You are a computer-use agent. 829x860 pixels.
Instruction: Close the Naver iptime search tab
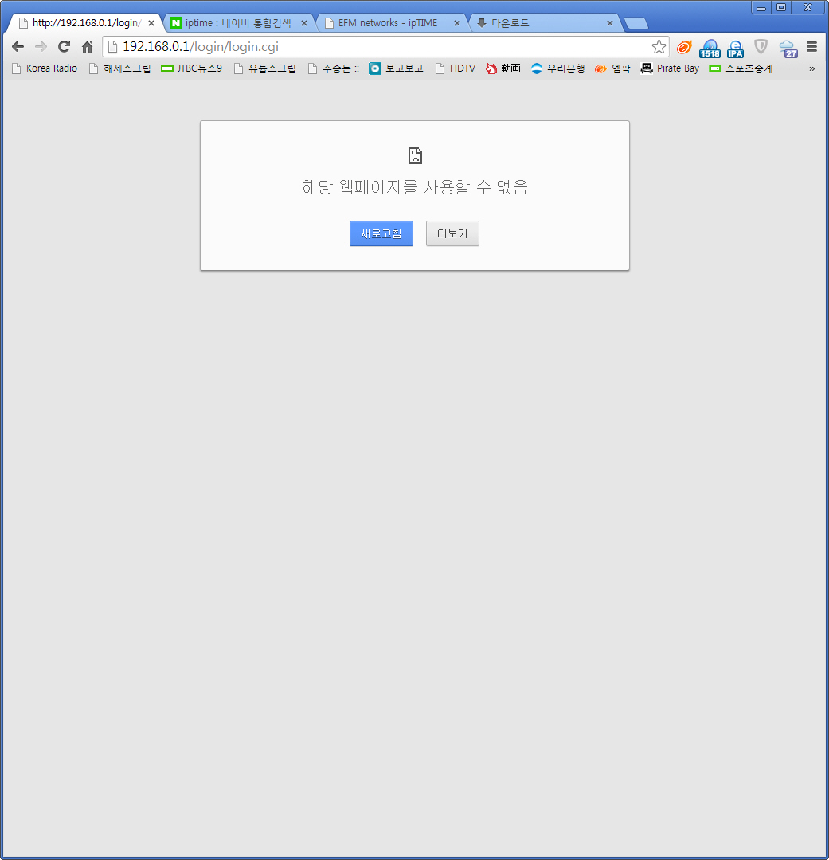[304, 23]
